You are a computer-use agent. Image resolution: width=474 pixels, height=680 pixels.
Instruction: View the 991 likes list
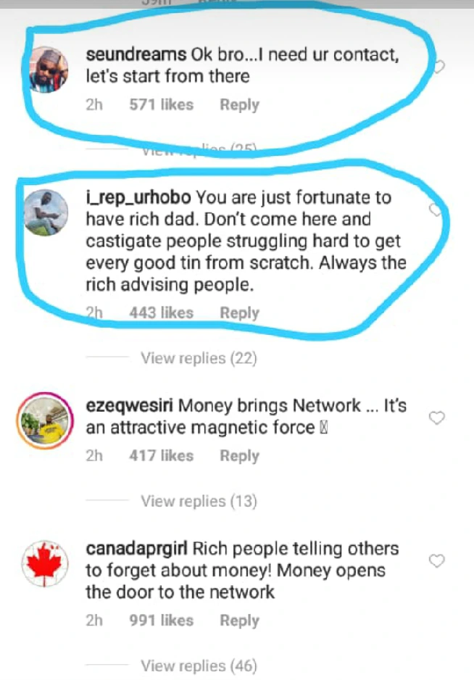(161, 621)
